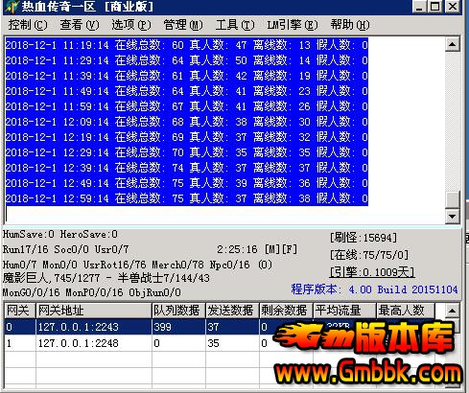Open the 选项(P) menu

(131, 25)
